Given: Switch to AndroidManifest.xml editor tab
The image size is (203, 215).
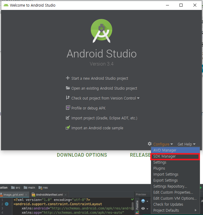Looking at the screenshot, I should tap(49, 195).
